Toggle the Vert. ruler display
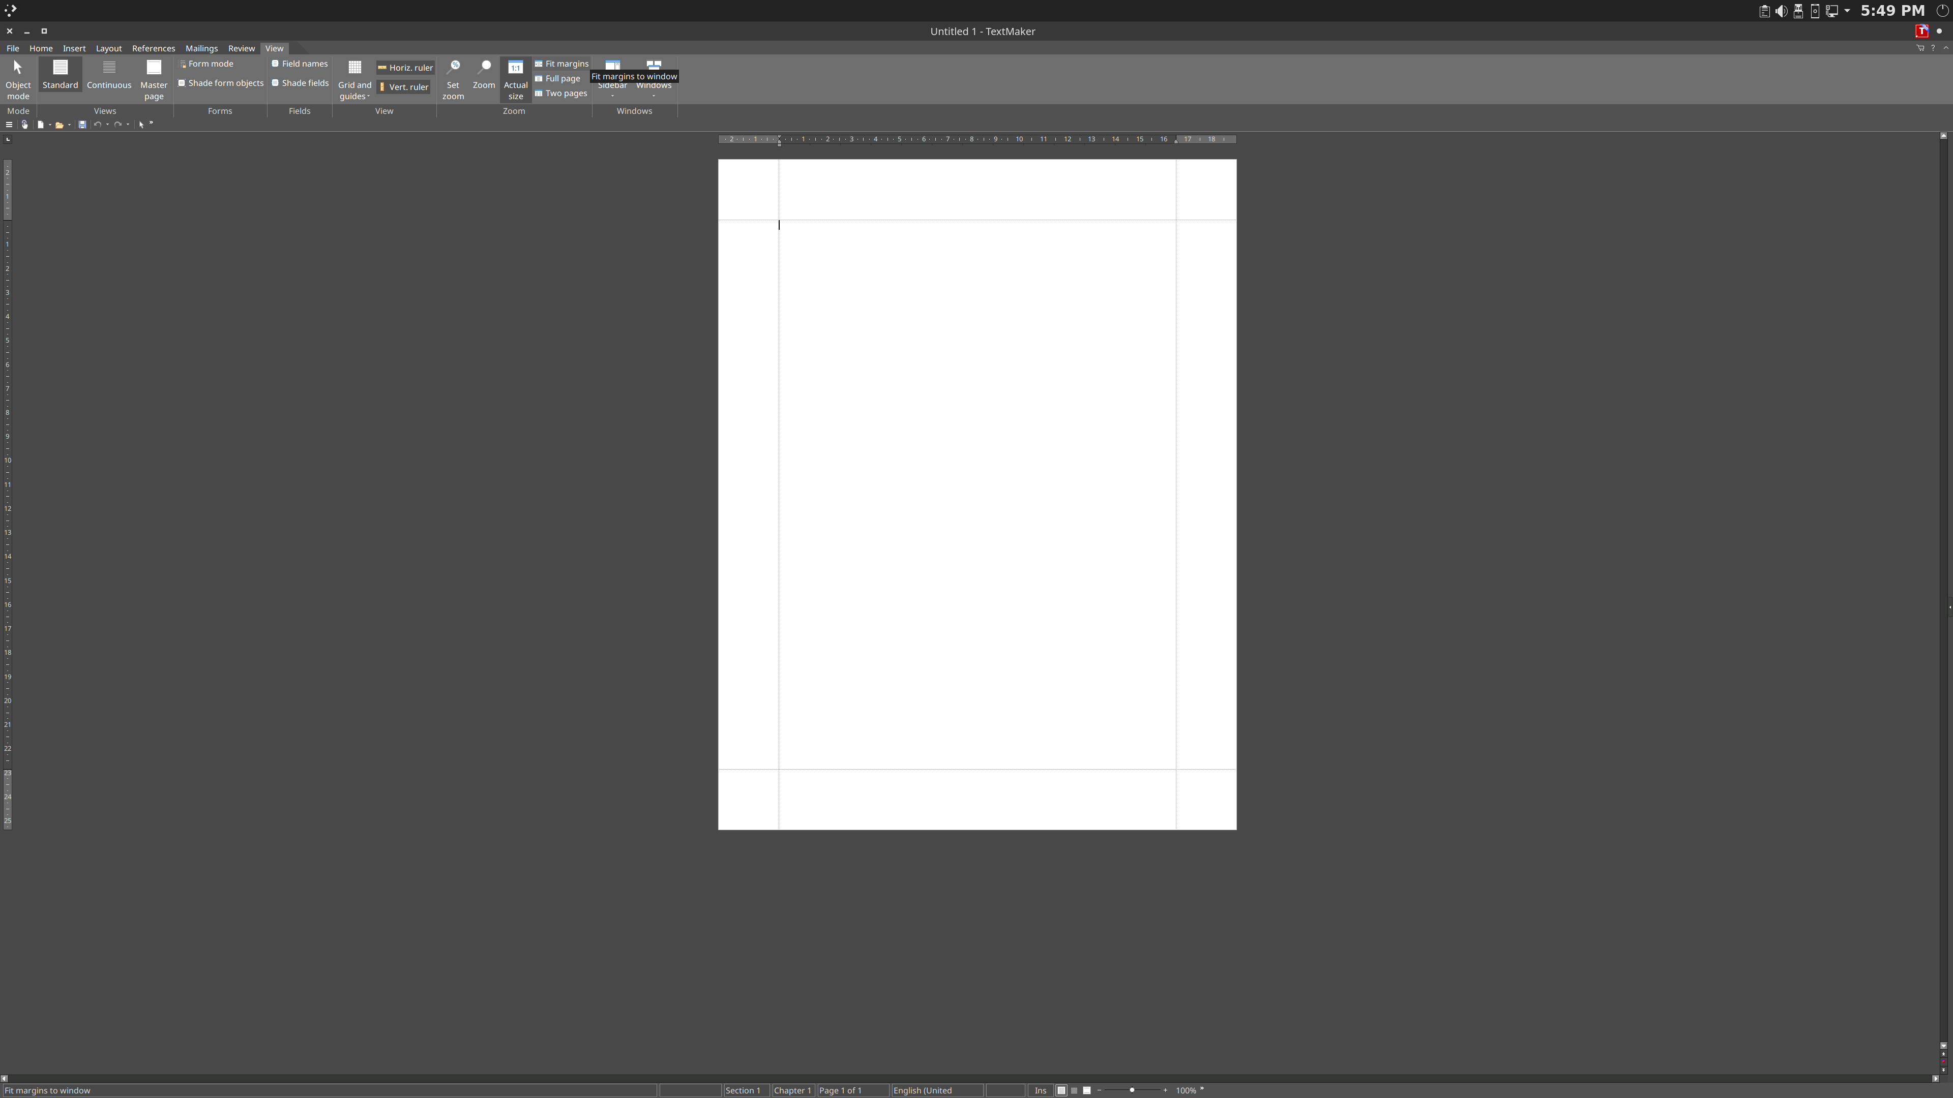 point(403,87)
